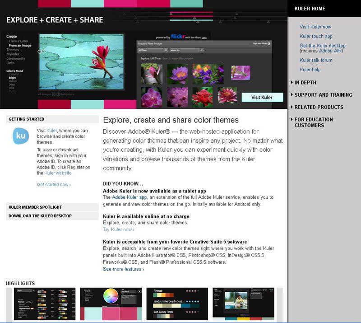361x323 pixels.
Task: Choose the Dark mood option
Action: [x=12, y=88]
